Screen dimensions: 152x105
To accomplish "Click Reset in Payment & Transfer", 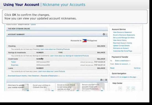I will [x=112, y=68].
